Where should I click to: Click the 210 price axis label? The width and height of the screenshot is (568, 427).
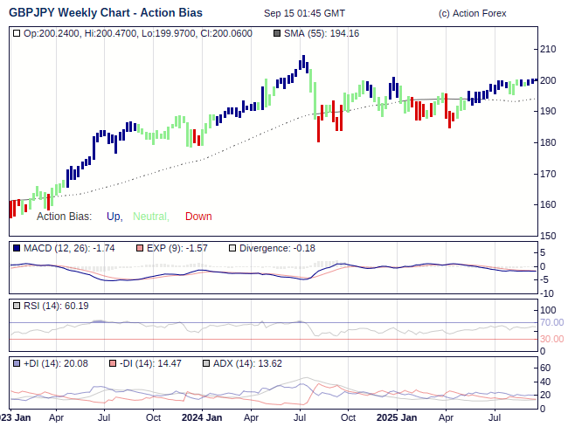pos(550,49)
